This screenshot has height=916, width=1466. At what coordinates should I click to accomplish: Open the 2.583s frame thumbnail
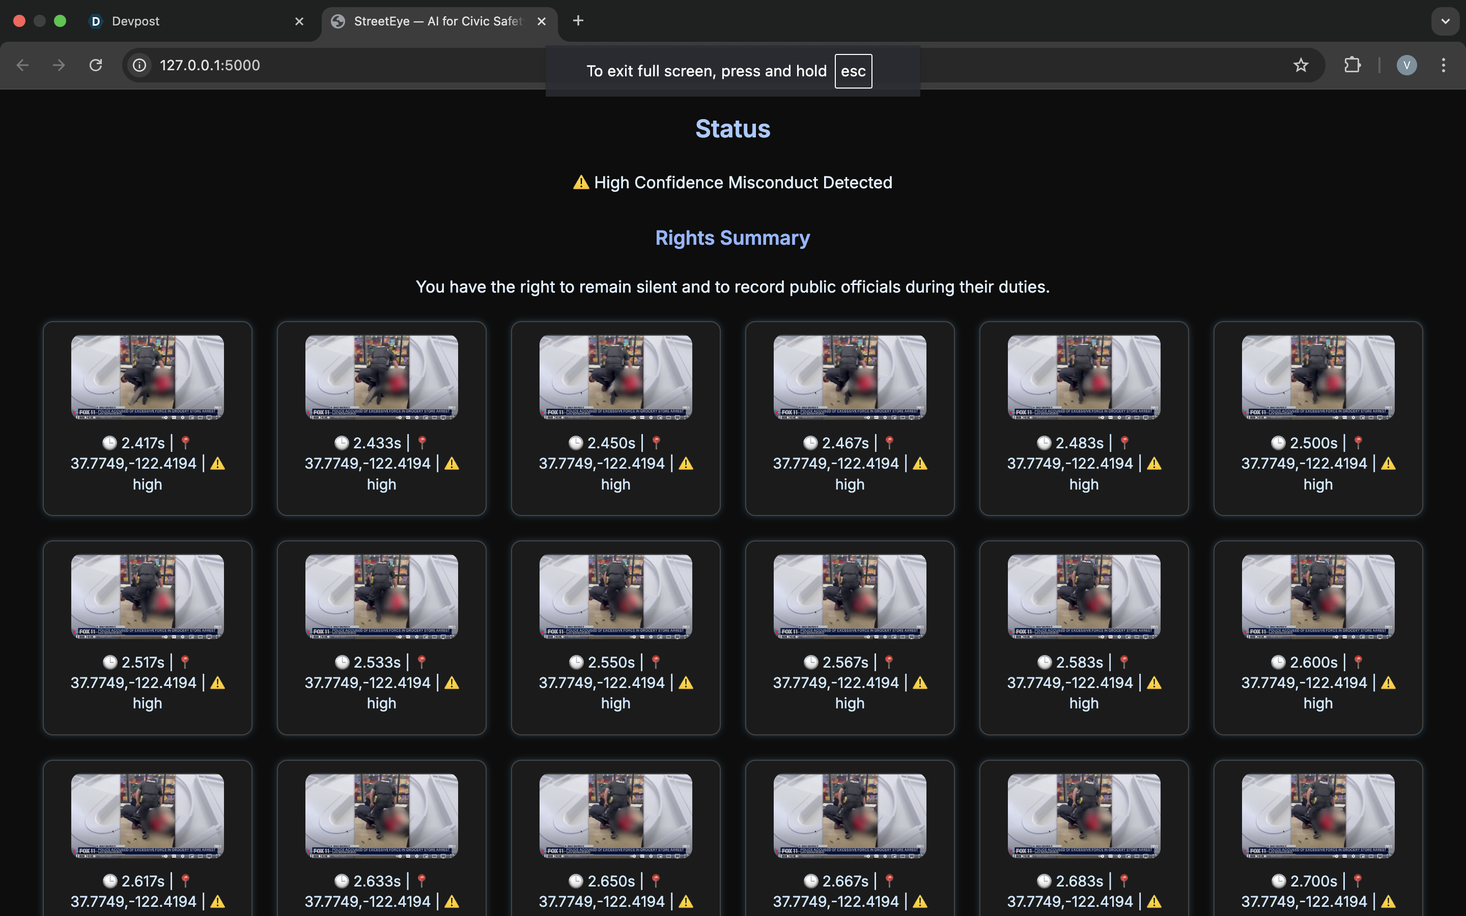1083,596
